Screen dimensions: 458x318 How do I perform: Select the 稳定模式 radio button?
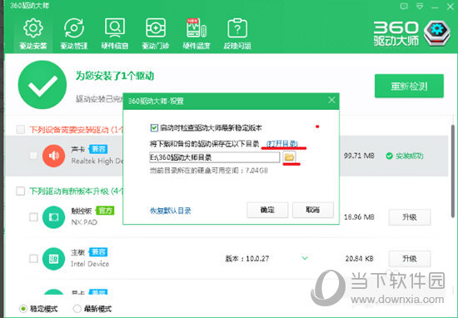coord(23,309)
